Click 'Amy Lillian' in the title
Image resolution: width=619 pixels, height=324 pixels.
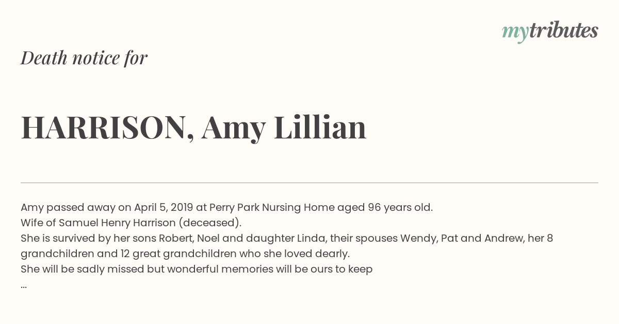point(284,128)
